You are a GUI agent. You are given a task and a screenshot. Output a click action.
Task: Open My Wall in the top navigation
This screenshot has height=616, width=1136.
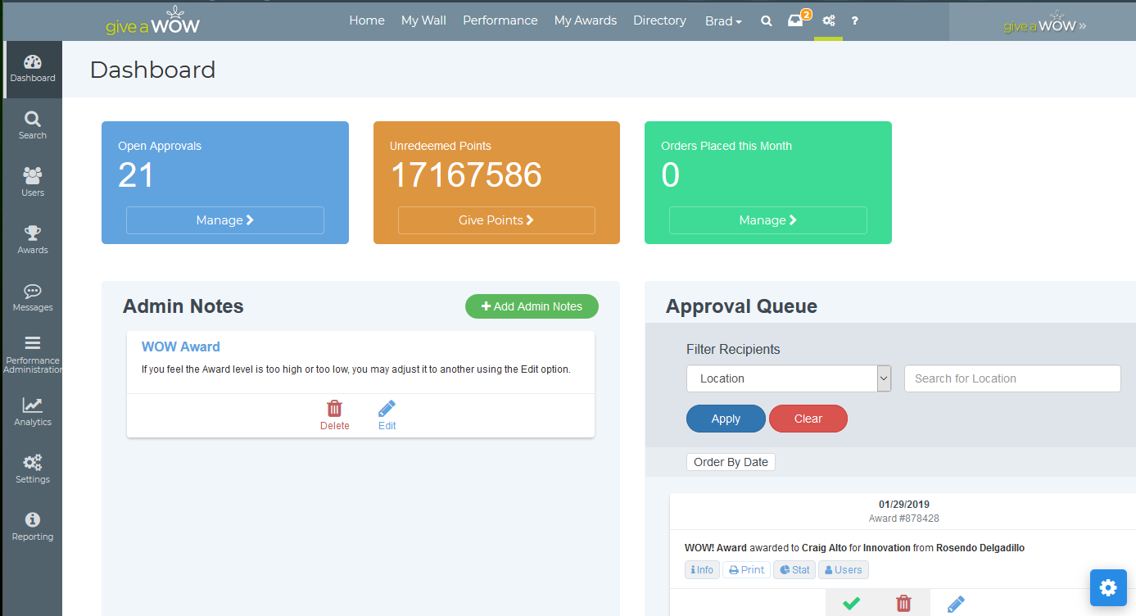[423, 20]
